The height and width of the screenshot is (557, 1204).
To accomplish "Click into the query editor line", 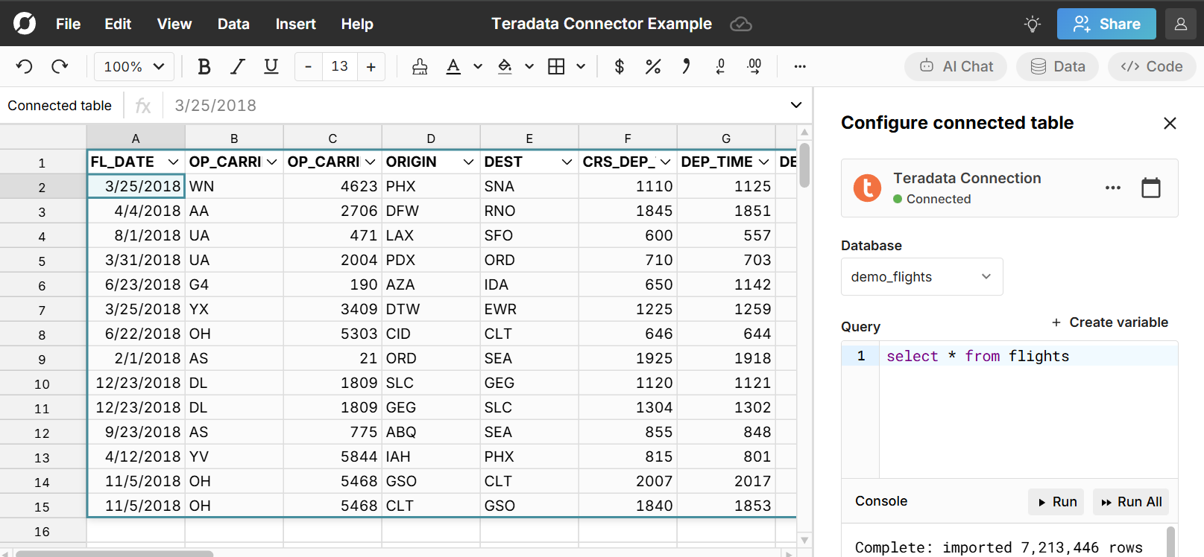I will tap(1028, 356).
